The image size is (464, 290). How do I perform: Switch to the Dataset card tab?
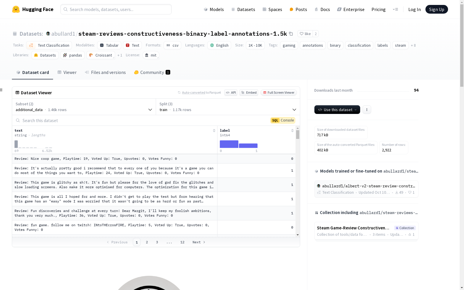[x=32, y=72]
